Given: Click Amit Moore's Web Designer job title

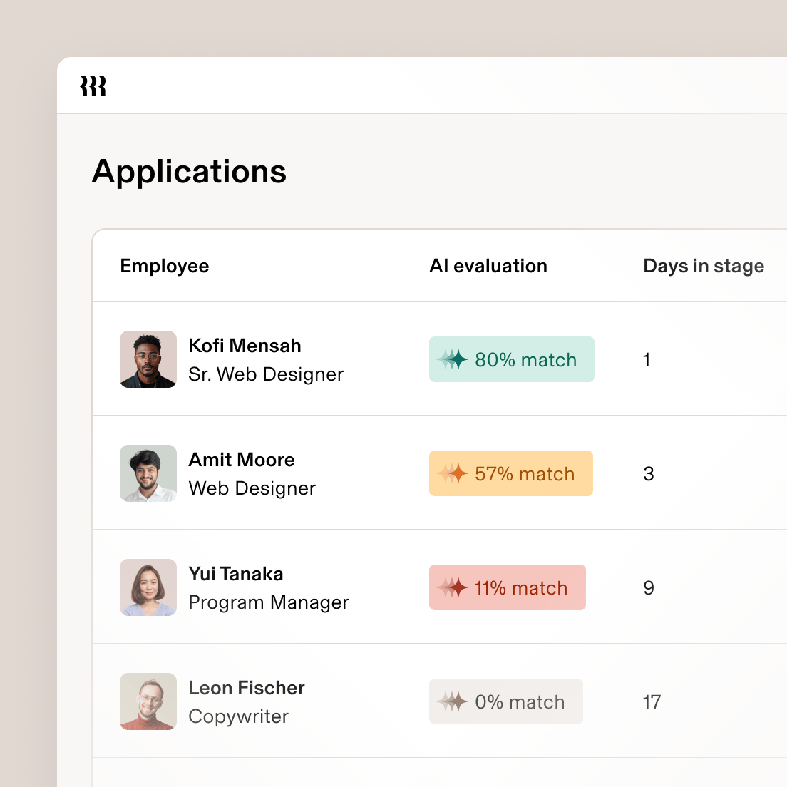Looking at the screenshot, I should coord(252,488).
